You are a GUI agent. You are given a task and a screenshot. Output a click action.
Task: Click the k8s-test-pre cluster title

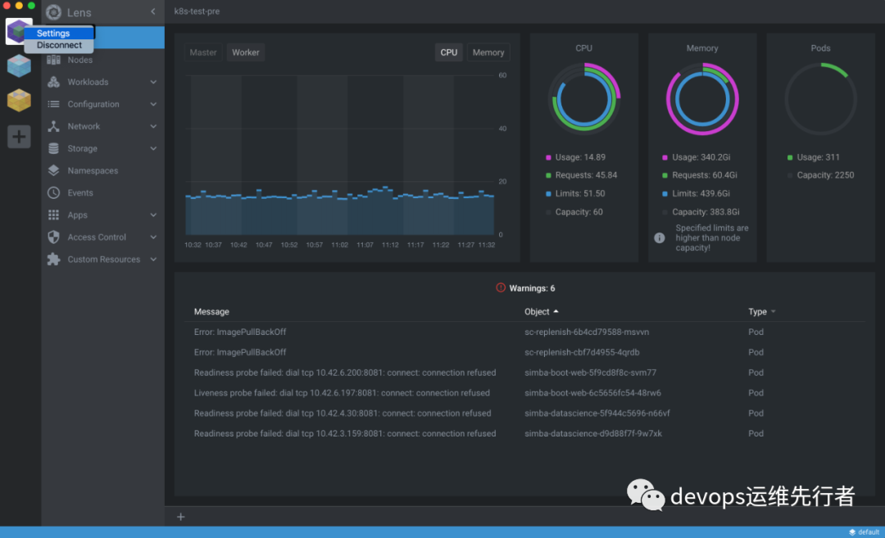(x=197, y=11)
